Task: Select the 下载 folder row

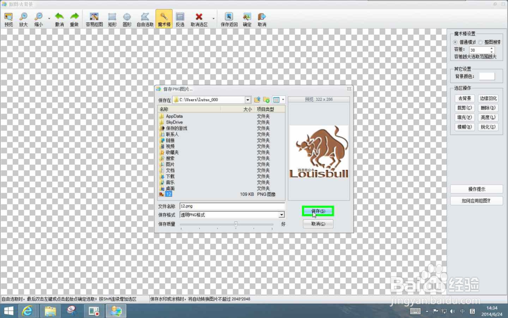Action: (x=221, y=177)
